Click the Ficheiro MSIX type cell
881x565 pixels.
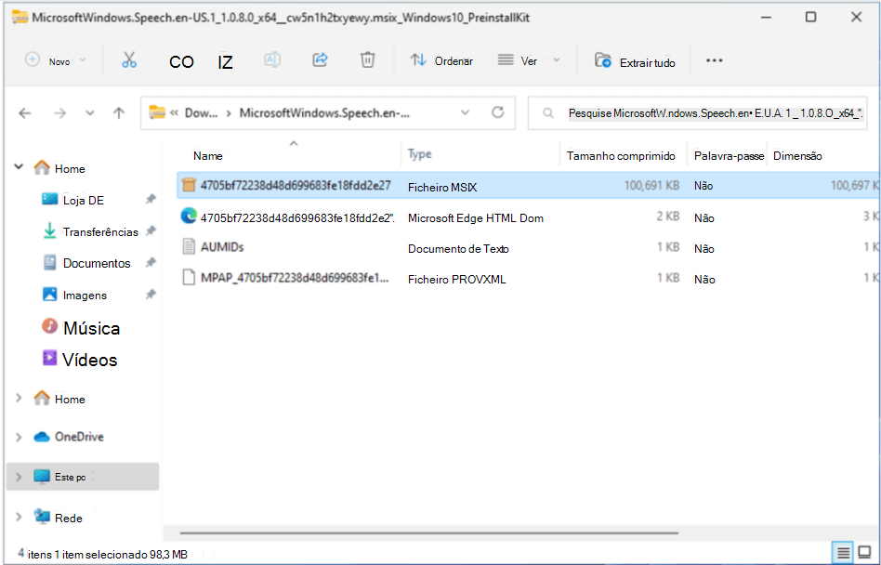point(442,188)
